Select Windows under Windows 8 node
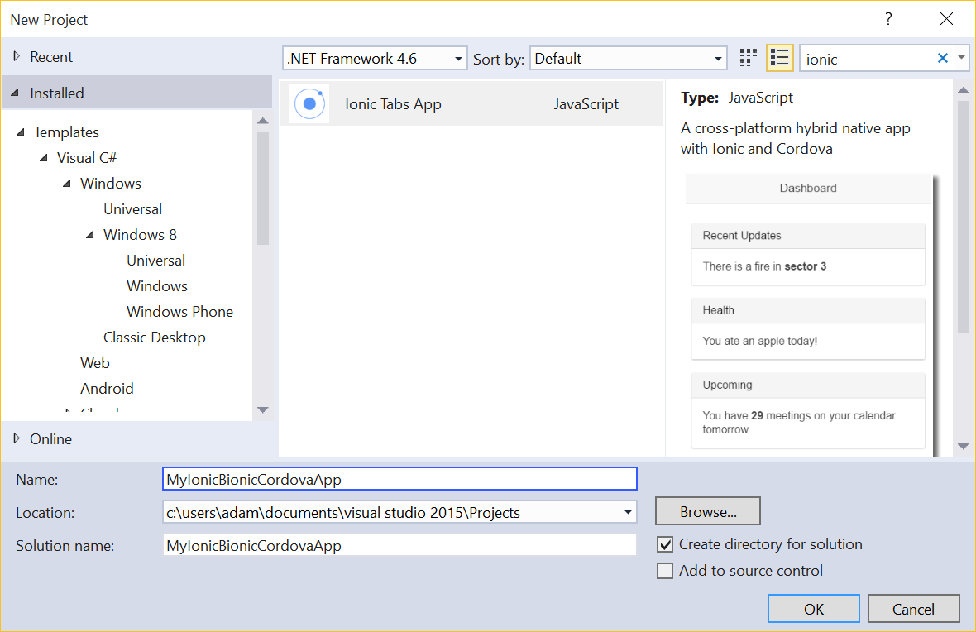 pyautogui.click(x=157, y=285)
